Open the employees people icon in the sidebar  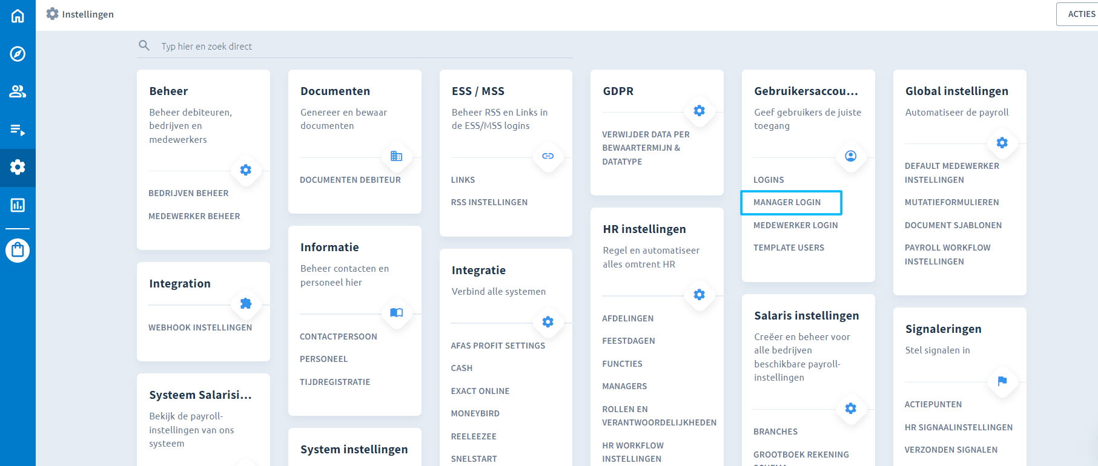(x=18, y=91)
